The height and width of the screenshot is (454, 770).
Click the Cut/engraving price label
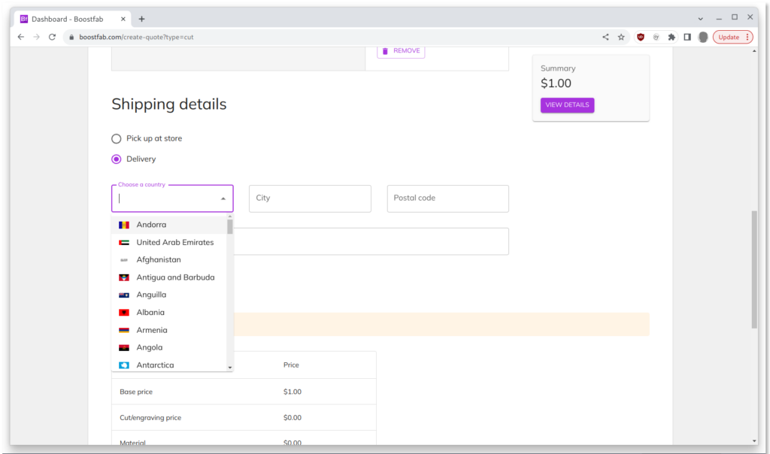(x=150, y=418)
